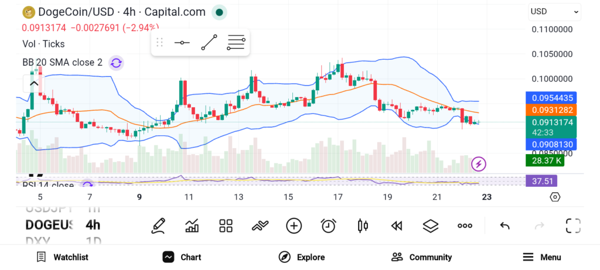Collapse the indicator legend chevron

[x=33, y=83]
